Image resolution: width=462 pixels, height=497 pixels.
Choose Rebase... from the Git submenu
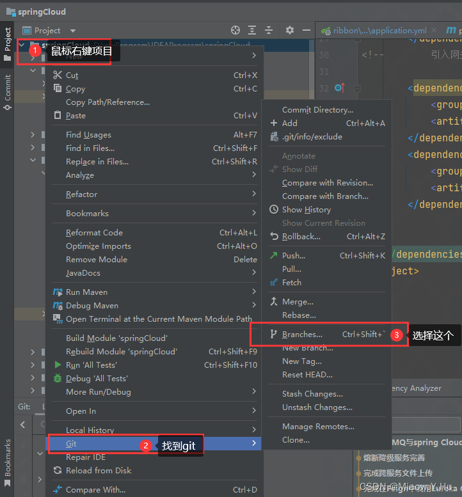[x=299, y=315]
